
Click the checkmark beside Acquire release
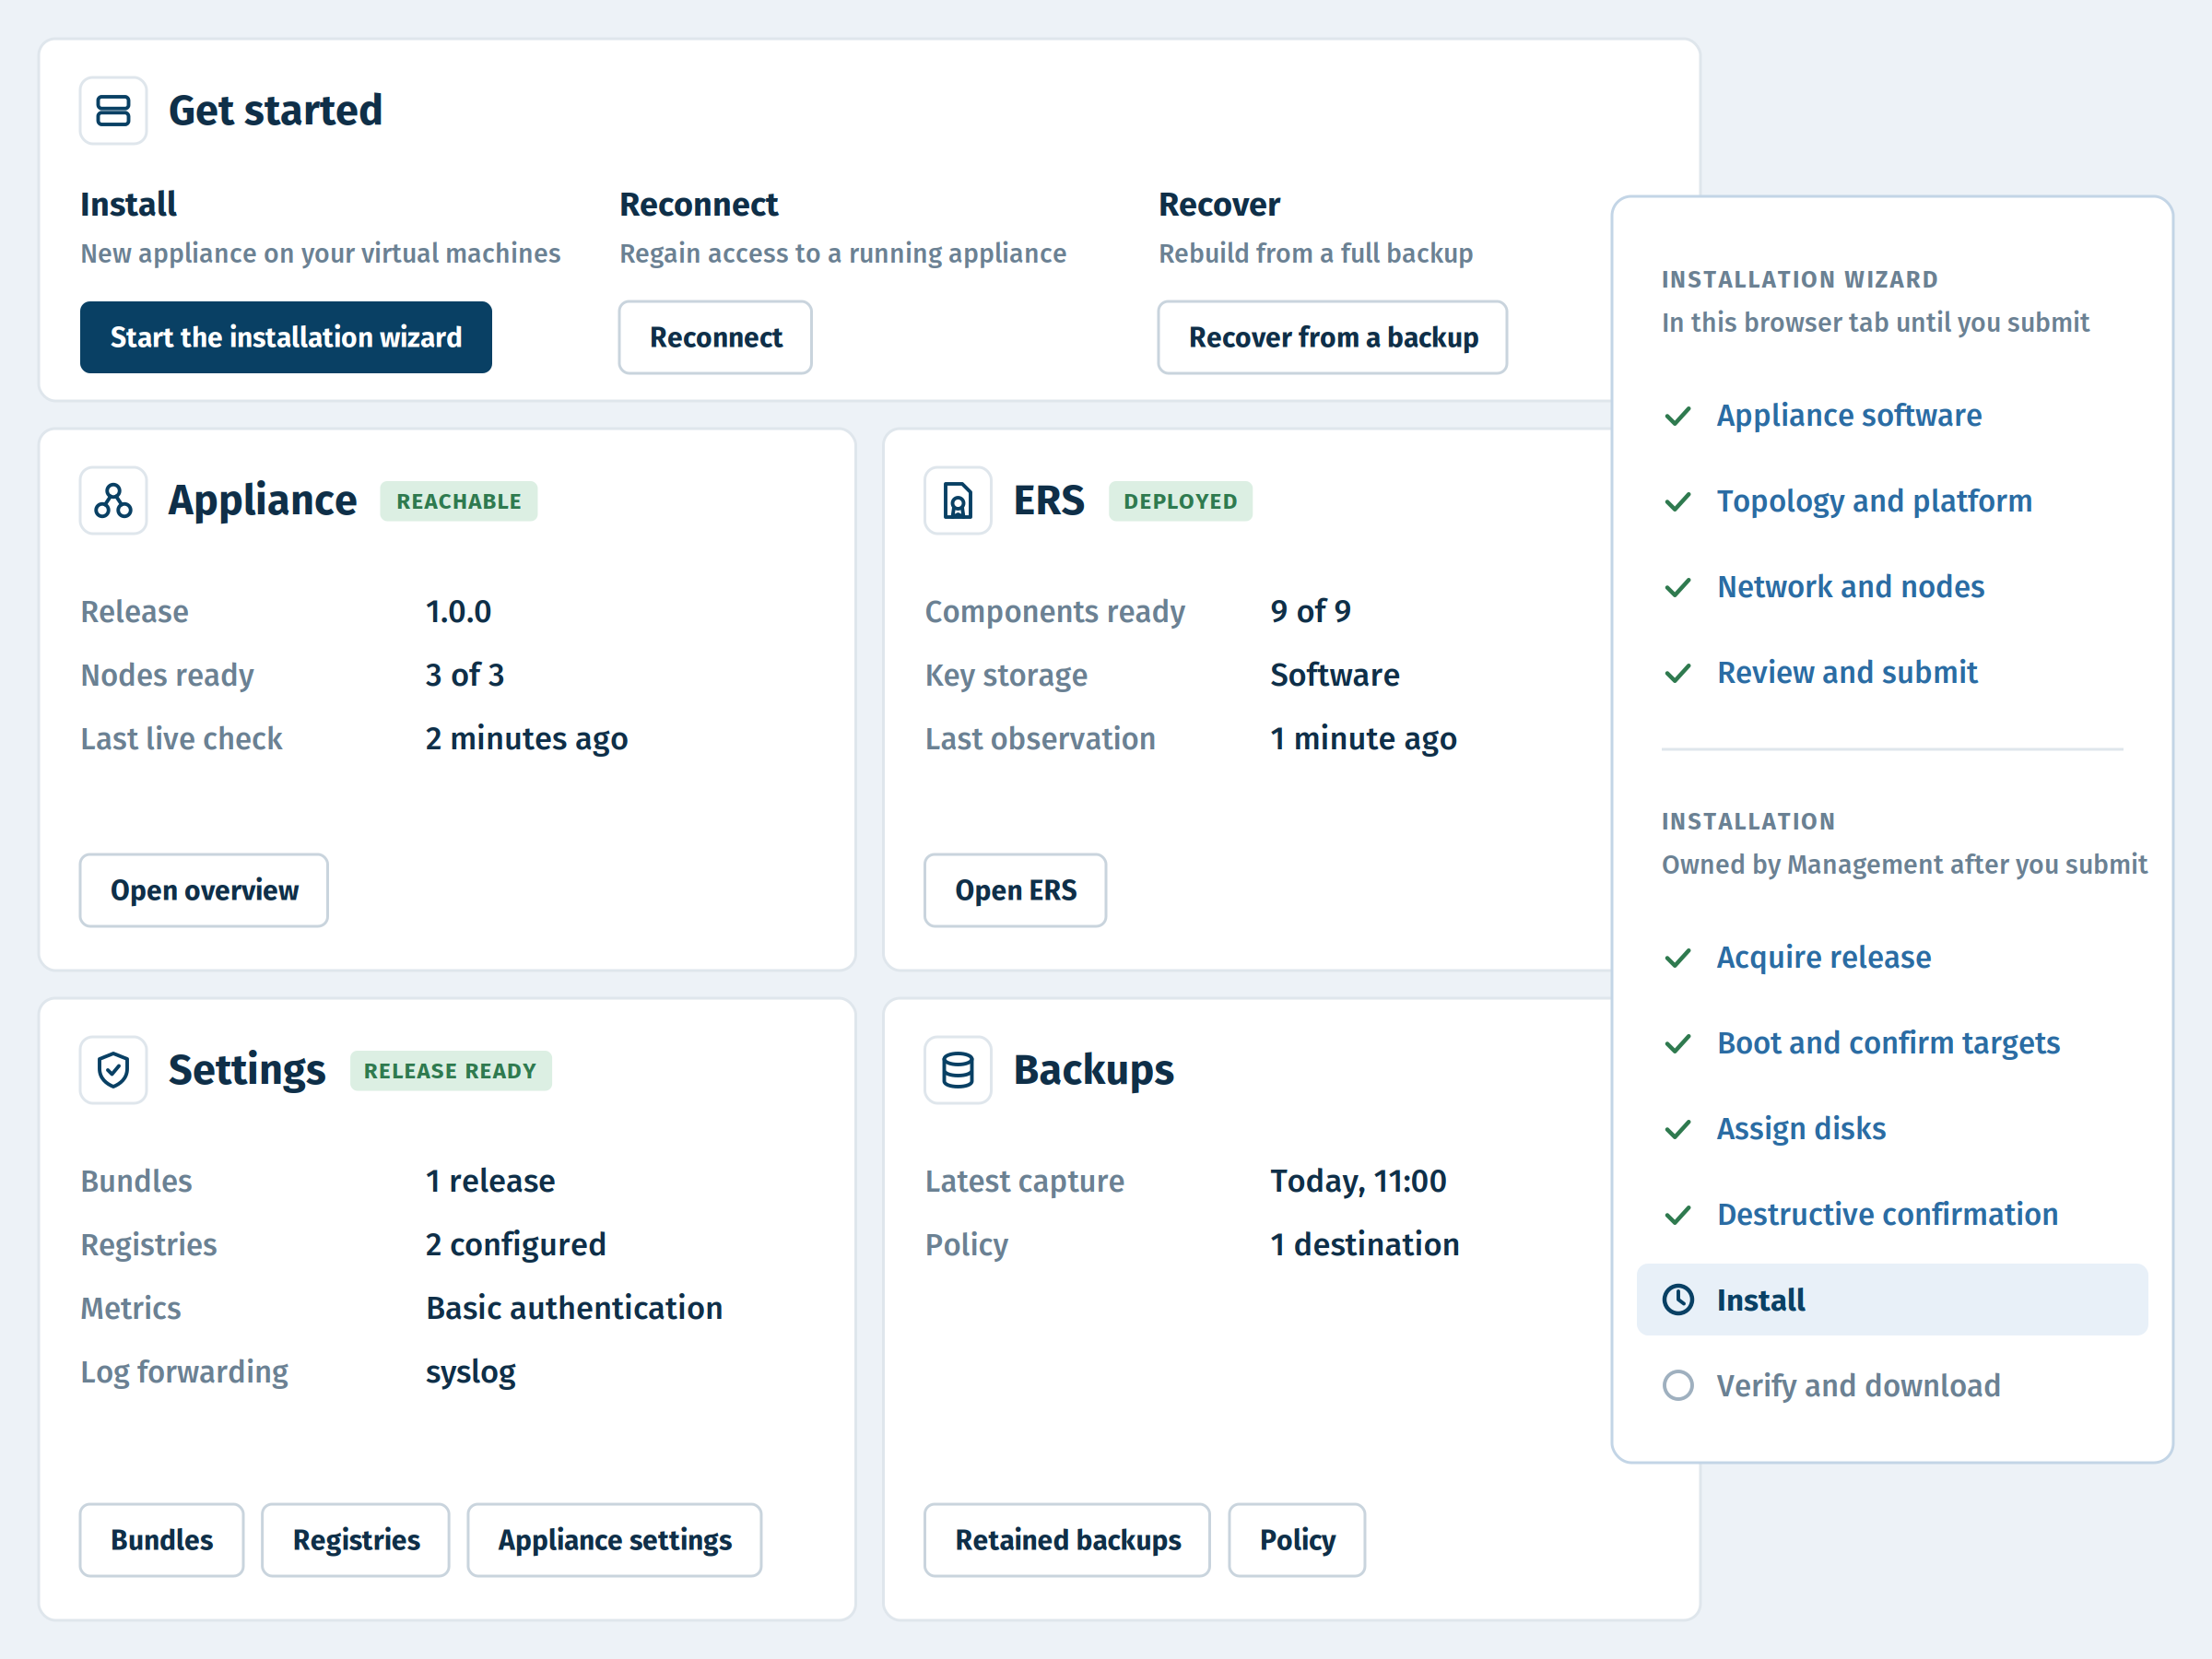coord(1678,958)
